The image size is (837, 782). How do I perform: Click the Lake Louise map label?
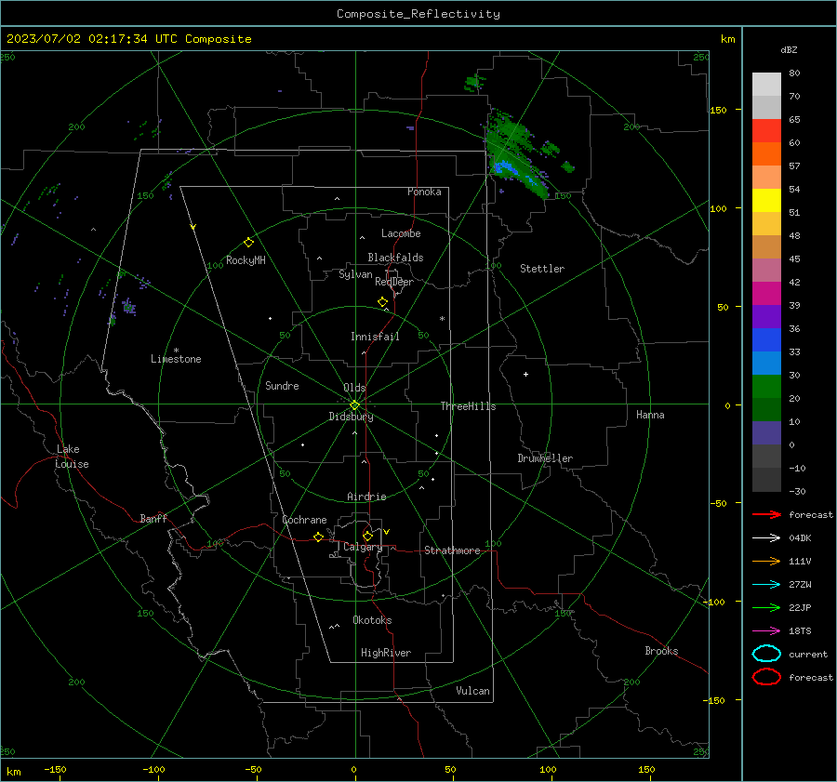pos(72,457)
